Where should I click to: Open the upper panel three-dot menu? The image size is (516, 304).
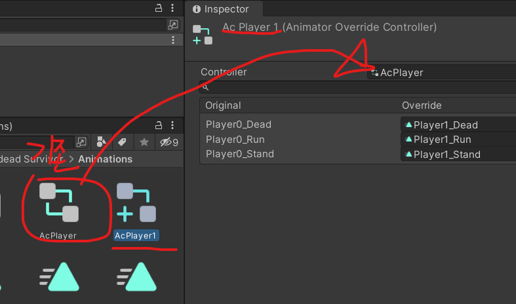click(173, 8)
